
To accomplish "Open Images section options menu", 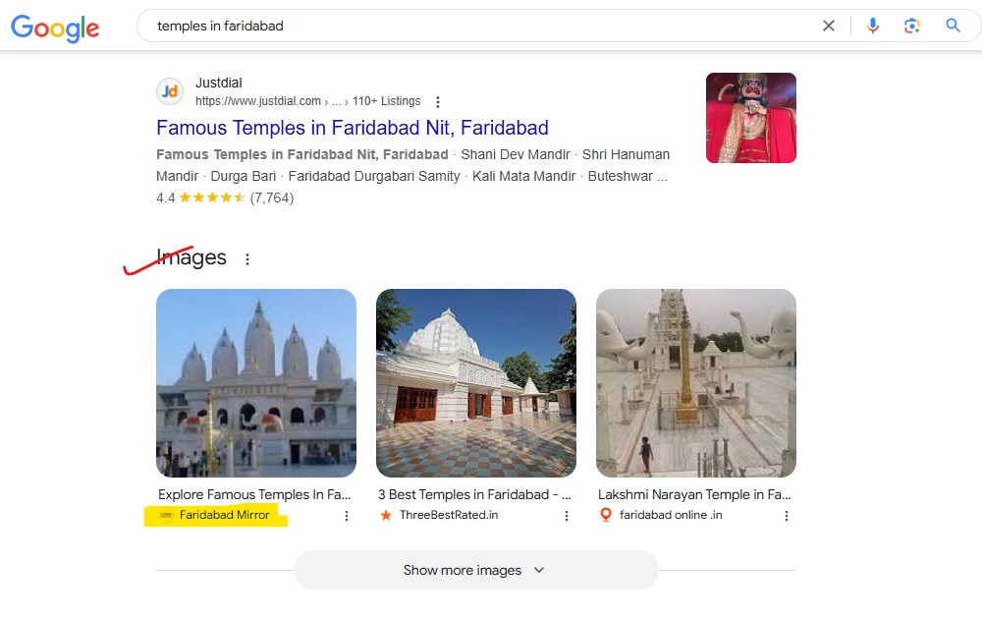I will pyautogui.click(x=247, y=259).
